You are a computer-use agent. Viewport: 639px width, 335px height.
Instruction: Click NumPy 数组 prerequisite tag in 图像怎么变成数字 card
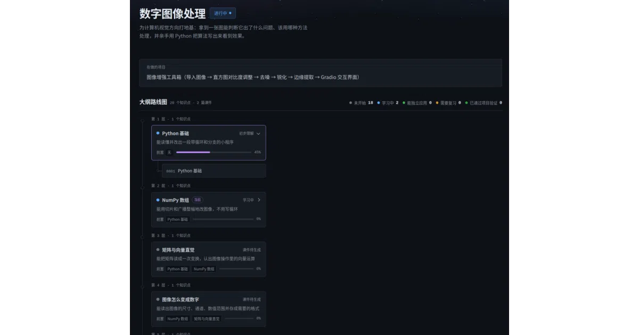(177, 319)
